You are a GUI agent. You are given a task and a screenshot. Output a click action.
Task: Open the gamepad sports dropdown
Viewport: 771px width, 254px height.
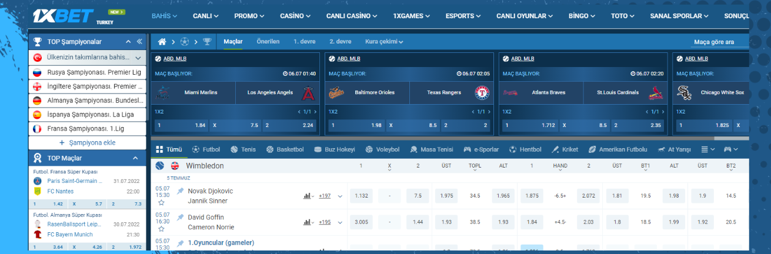click(x=731, y=149)
